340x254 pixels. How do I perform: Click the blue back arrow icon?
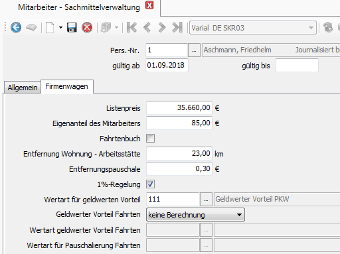click(x=16, y=28)
